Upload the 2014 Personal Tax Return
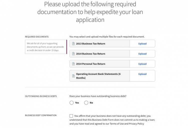This screenshot has width=188, height=128. click(142, 64)
